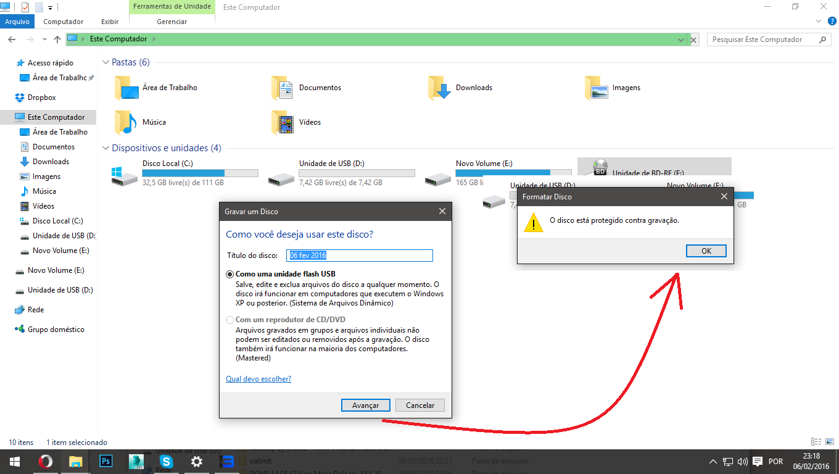
Task: Select the Área de Trabalho folder icon in Pastas
Action: 127,88
